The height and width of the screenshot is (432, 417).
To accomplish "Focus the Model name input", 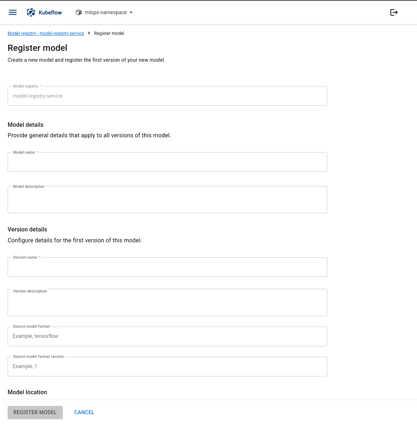I will (167, 162).
